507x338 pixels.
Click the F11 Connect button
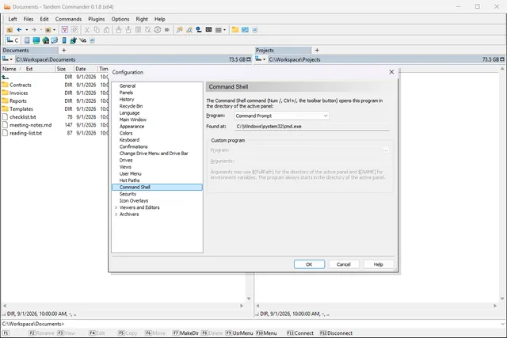click(300, 333)
